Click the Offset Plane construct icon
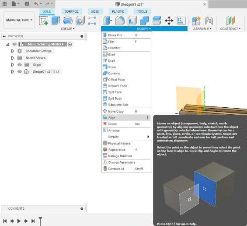247x226 pixels. click(230, 20)
